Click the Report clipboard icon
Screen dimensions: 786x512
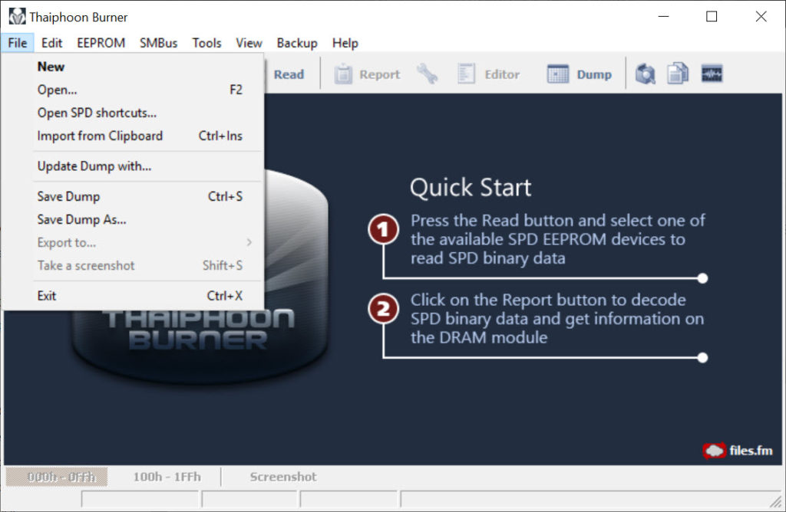(343, 74)
